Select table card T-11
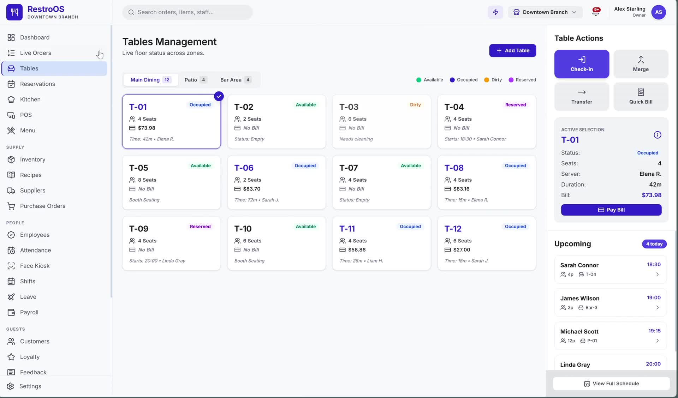The image size is (678, 398). [x=381, y=243]
